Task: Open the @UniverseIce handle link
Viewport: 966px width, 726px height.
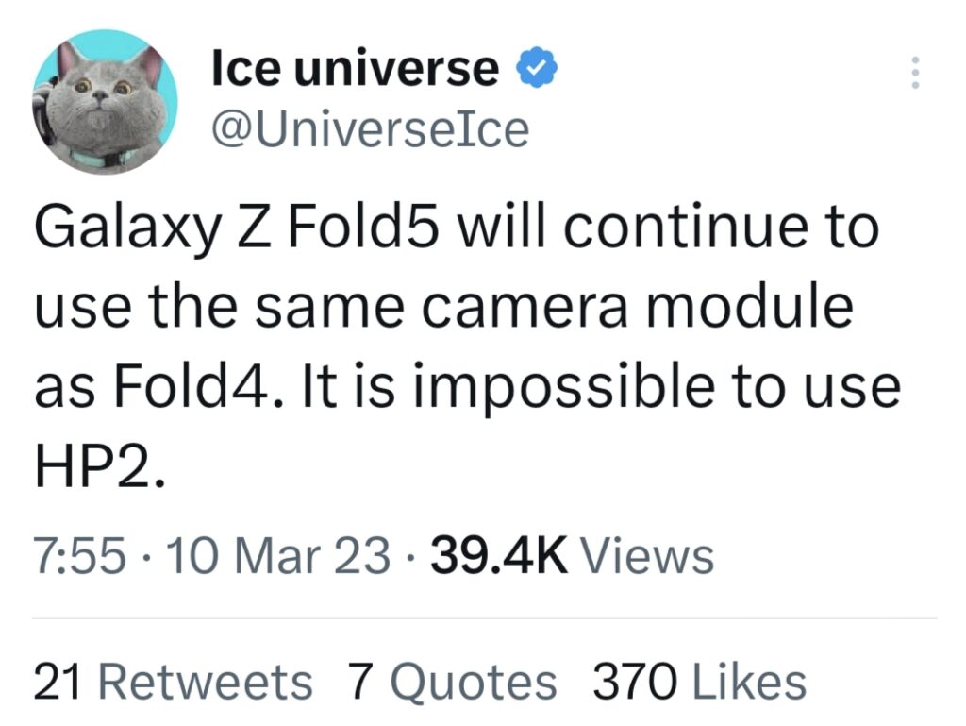Action: (371, 130)
